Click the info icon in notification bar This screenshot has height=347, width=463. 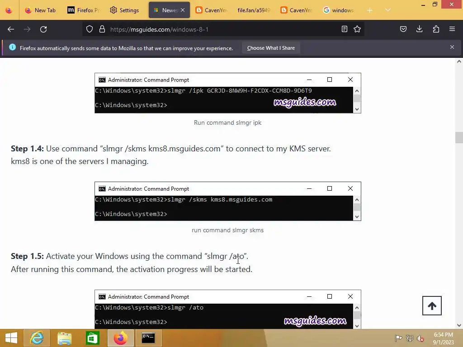(x=12, y=47)
